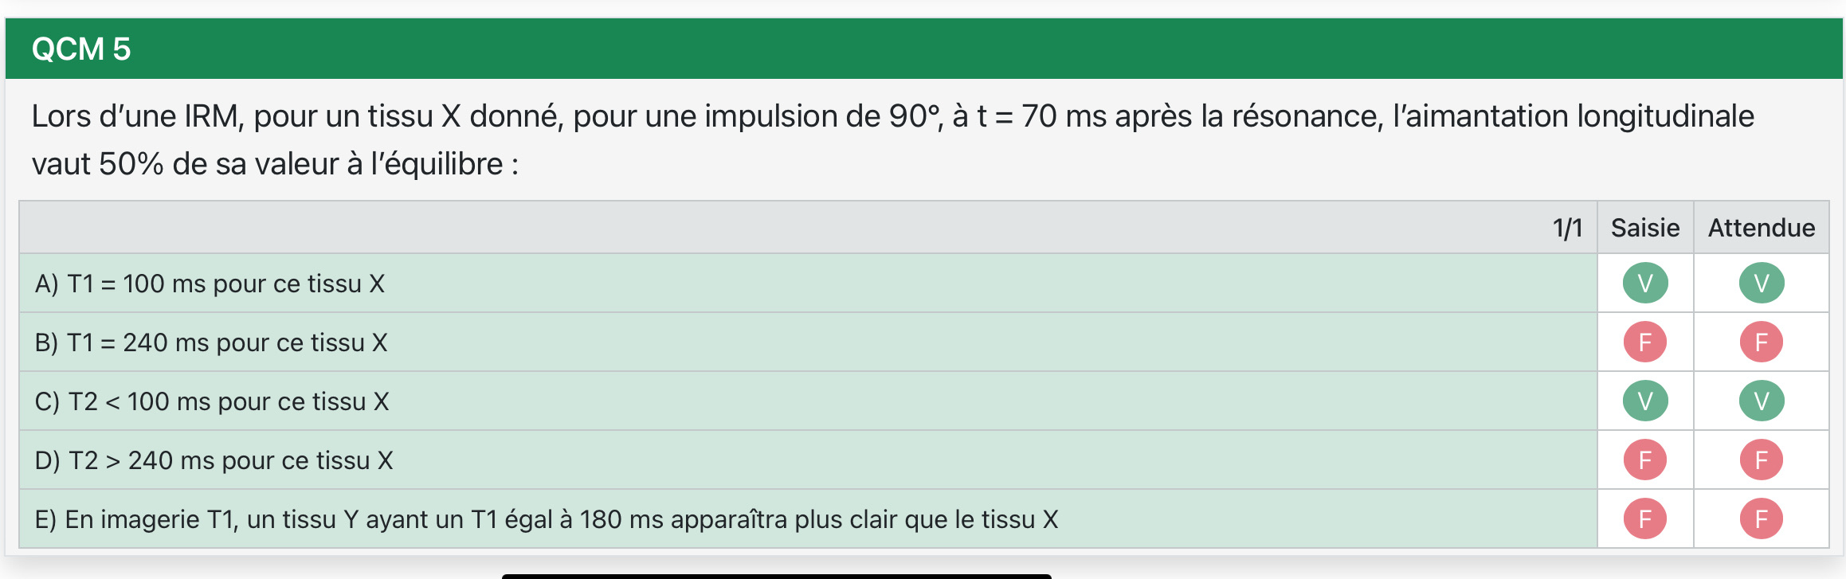Select answer row E about tissue Y
The width and height of the screenshot is (1846, 579).
point(547,519)
